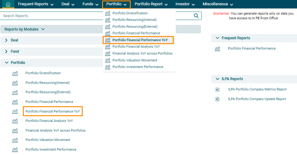Click Excel icon beside ILPA Portfolio Company Metrics Report
Image resolution: width=297 pixels, height=155 pixels.
click(x=217, y=90)
